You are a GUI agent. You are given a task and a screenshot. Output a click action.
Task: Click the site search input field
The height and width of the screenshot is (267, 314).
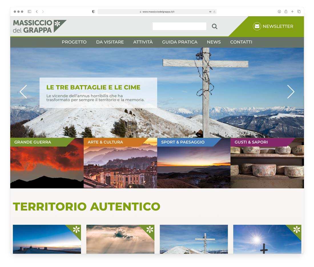(180, 26)
